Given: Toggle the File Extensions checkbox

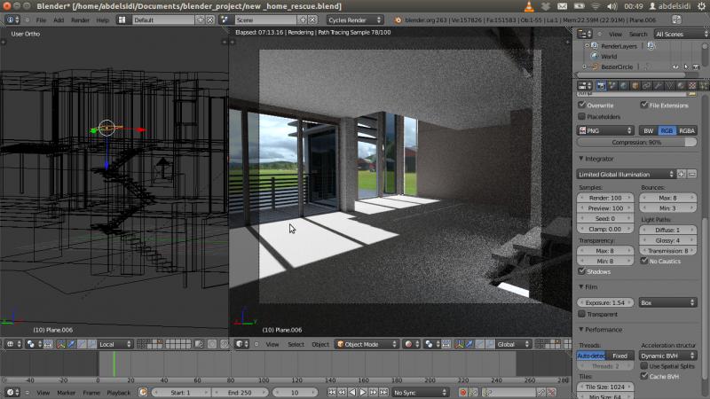Looking at the screenshot, I should [x=644, y=105].
